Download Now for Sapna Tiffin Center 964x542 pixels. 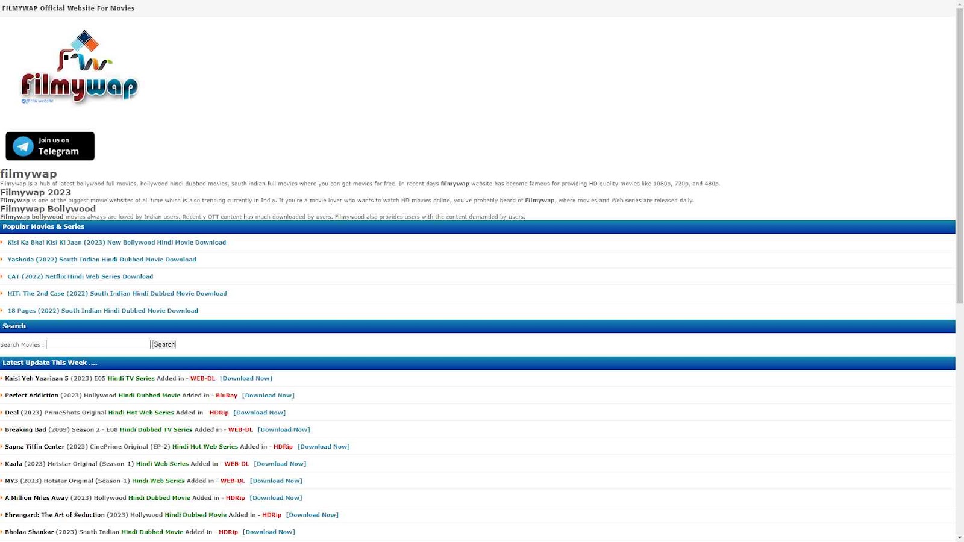(324, 447)
